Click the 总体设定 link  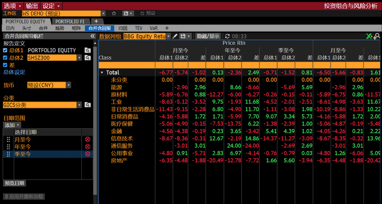(14, 72)
